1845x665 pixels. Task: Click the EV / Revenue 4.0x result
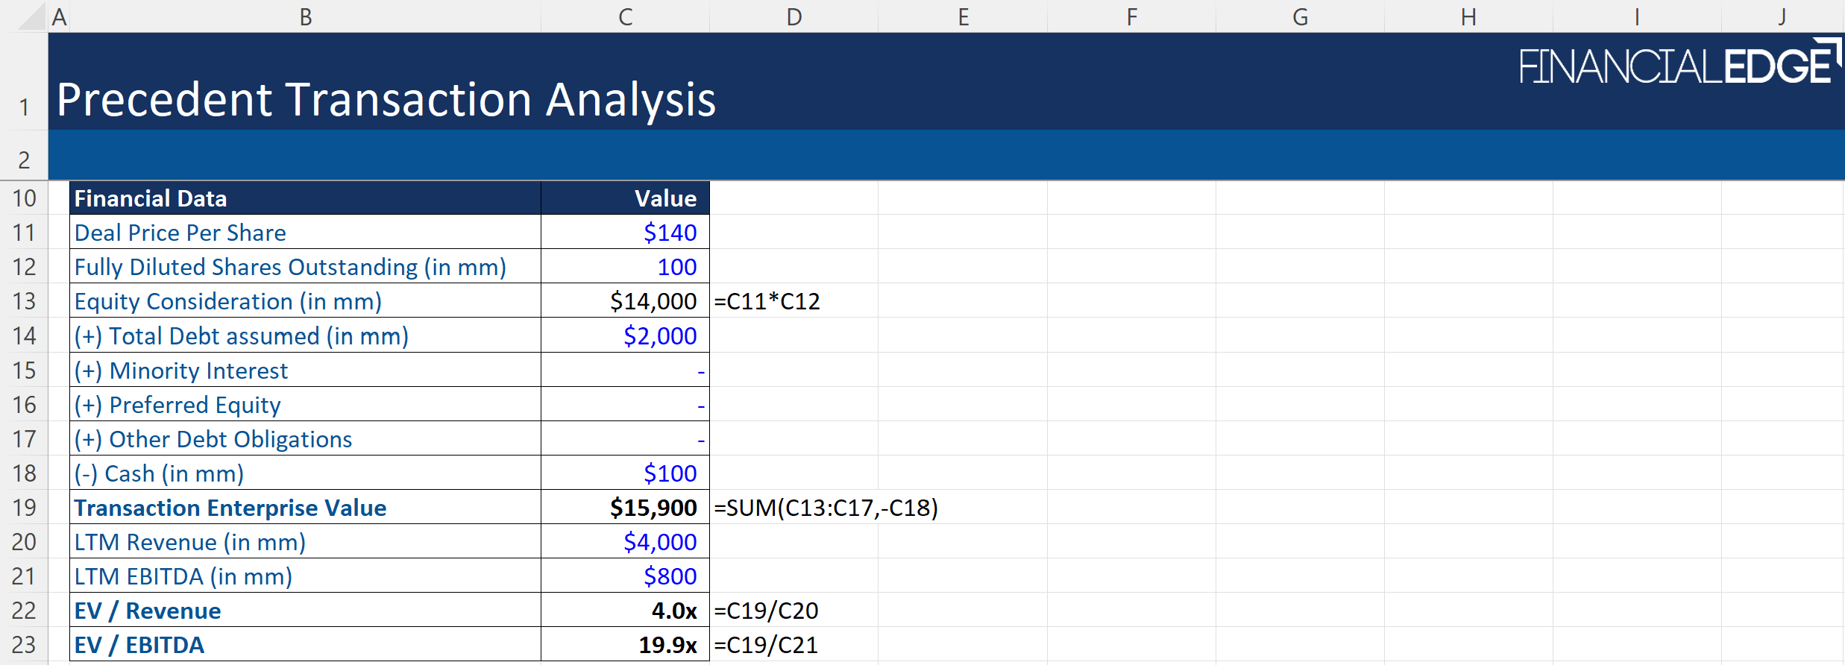673,611
